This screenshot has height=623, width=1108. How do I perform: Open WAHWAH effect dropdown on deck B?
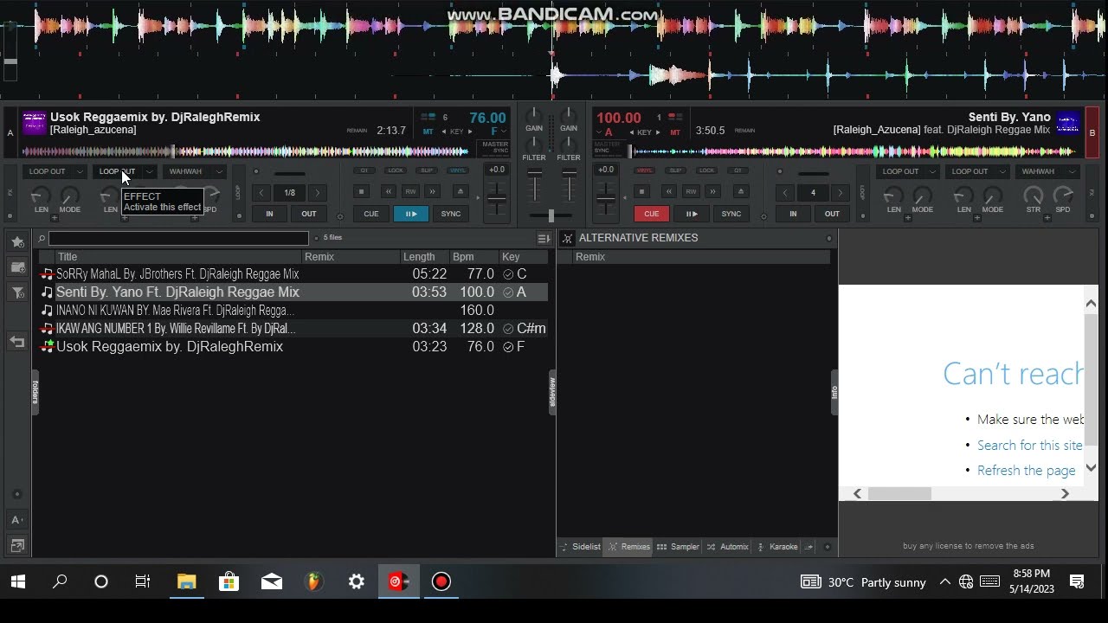[1073, 171]
